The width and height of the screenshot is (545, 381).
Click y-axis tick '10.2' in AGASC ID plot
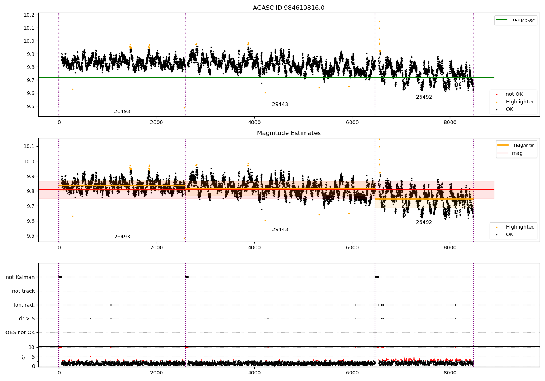tap(29, 15)
